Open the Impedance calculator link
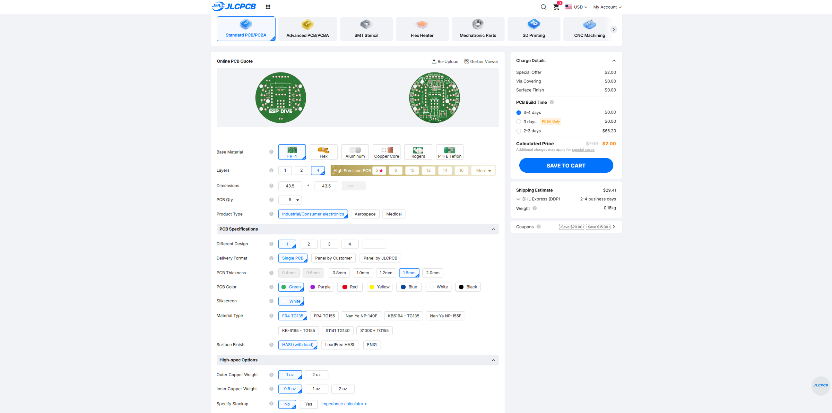832x413 pixels. click(x=344, y=404)
